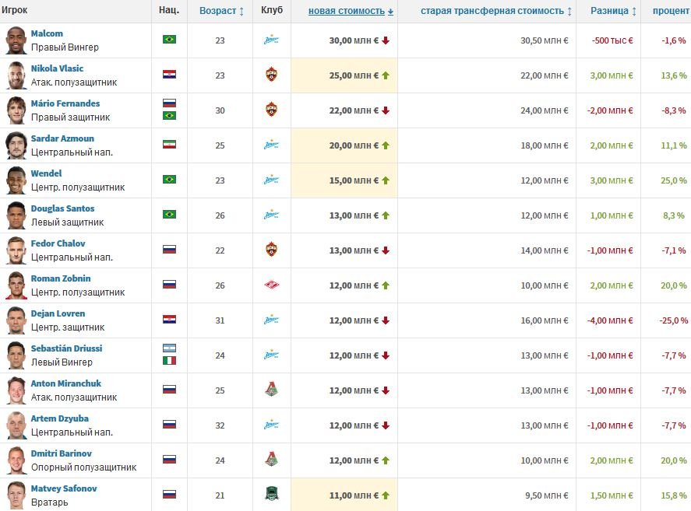
Task: Open Malcom's player profile link
Action: [47, 33]
